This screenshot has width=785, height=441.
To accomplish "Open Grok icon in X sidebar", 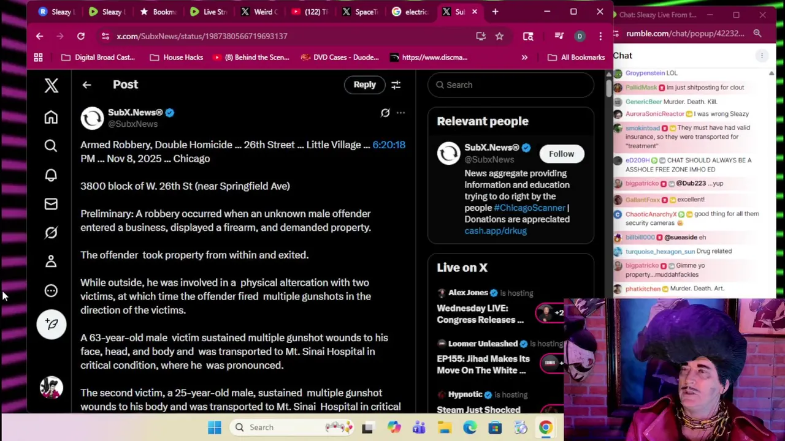I will [x=51, y=233].
